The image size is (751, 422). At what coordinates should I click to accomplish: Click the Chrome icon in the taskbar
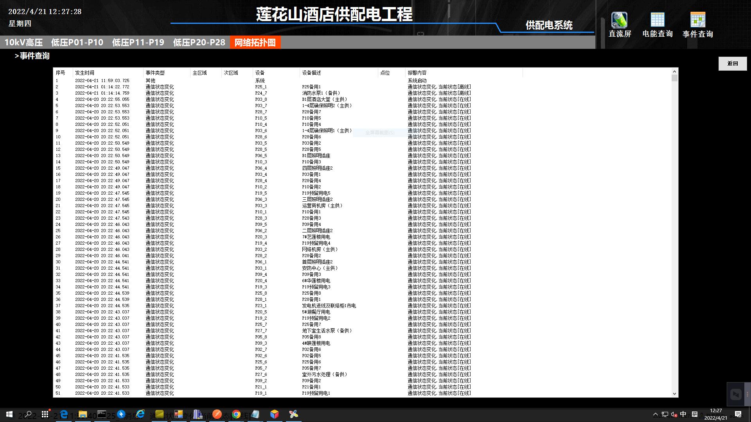pos(236,414)
